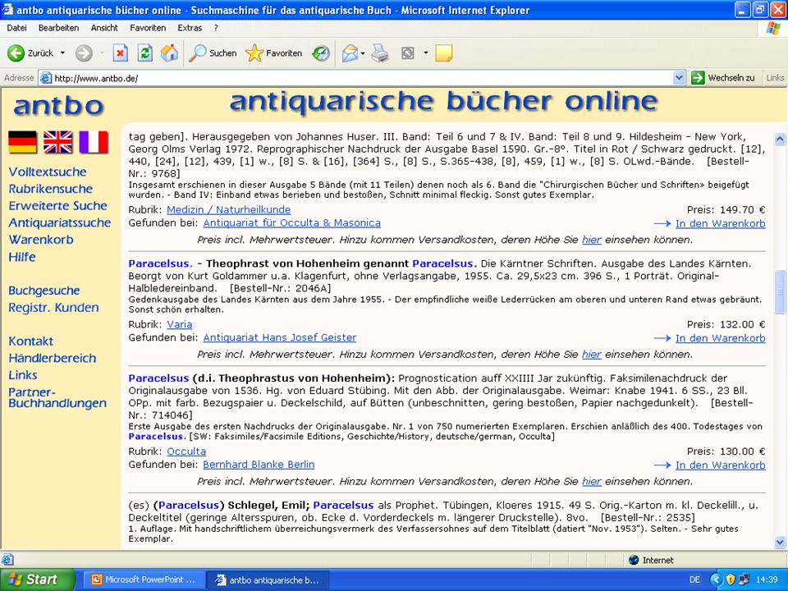Click the forward navigation arrow icon
Viewport: 788px width, 591px height.
click(84, 53)
